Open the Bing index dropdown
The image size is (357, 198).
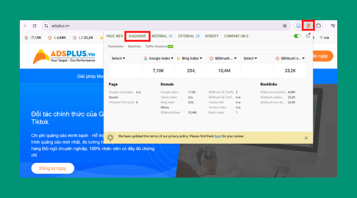[190, 58]
